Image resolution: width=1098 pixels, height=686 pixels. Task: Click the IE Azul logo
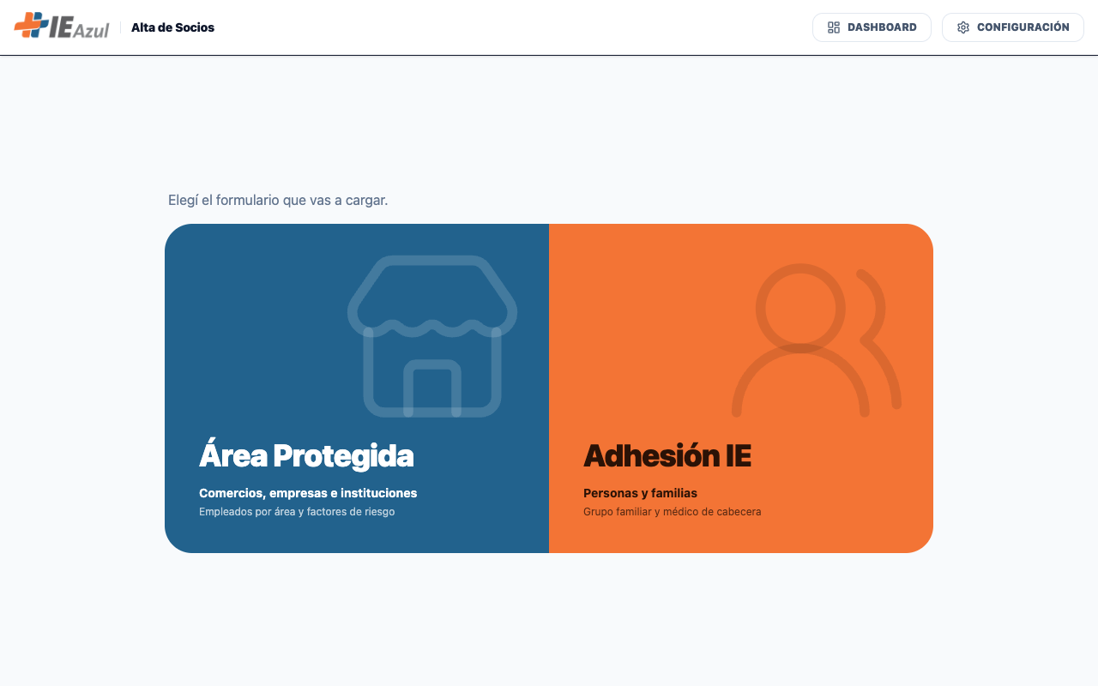click(62, 26)
